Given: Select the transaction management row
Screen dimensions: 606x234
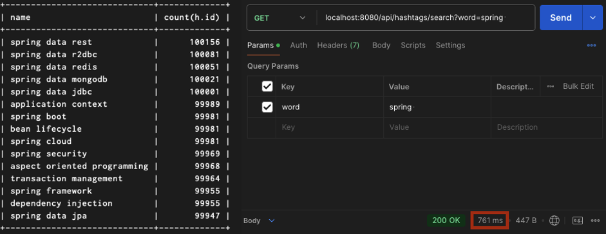Looking at the screenshot, I should 115,179.
